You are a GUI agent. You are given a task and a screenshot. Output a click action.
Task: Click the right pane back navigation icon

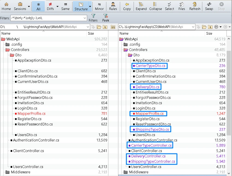[216, 27]
